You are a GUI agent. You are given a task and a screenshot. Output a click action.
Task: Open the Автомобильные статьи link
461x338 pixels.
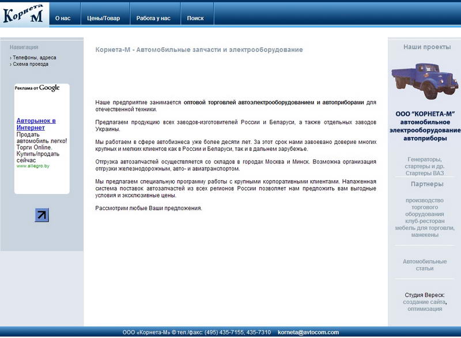[425, 265]
